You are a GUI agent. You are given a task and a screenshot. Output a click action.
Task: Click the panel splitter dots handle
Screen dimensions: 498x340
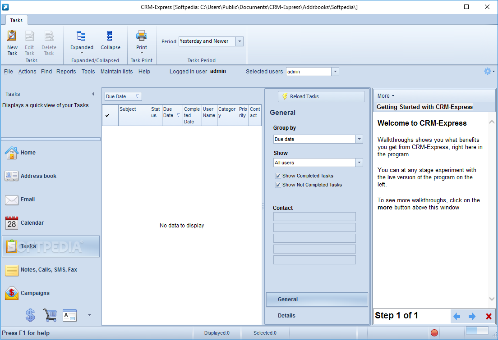coord(263,206)
